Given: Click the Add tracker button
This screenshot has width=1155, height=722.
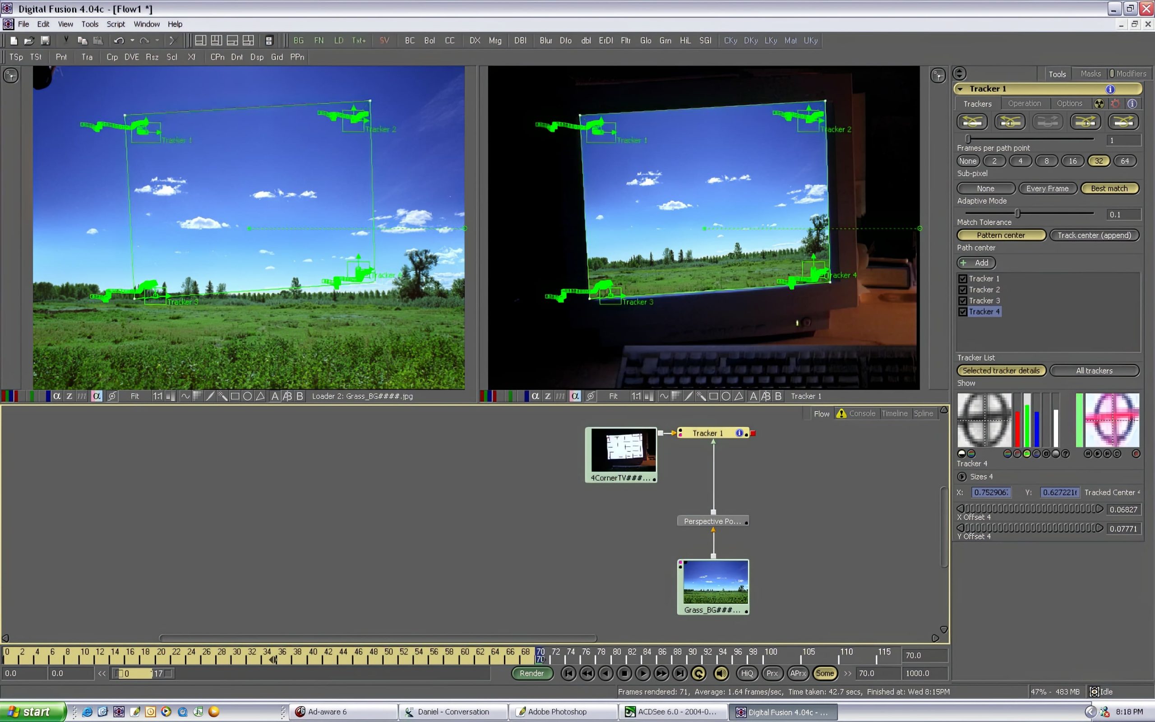Looking at the screenshot, I should pyautogui.click(x=976, y=263).
